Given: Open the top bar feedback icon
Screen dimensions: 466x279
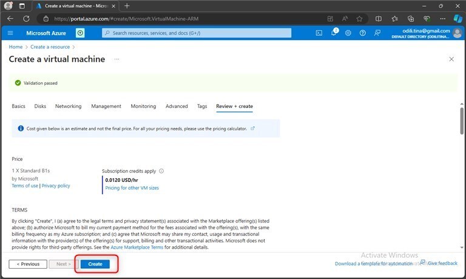Looking at the screenshot, I should pos(377,33).
